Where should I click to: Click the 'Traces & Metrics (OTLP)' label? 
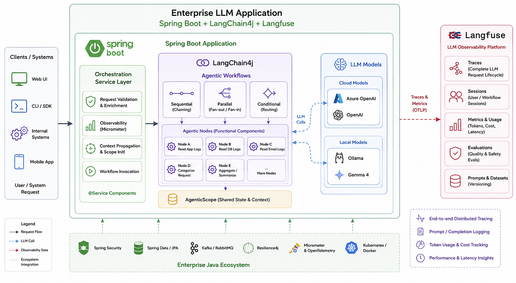point(419,104)
